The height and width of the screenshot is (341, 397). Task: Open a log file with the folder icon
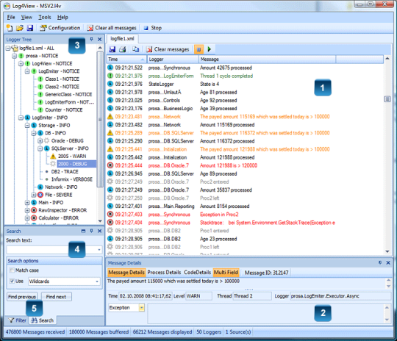[x=20, y=28]
